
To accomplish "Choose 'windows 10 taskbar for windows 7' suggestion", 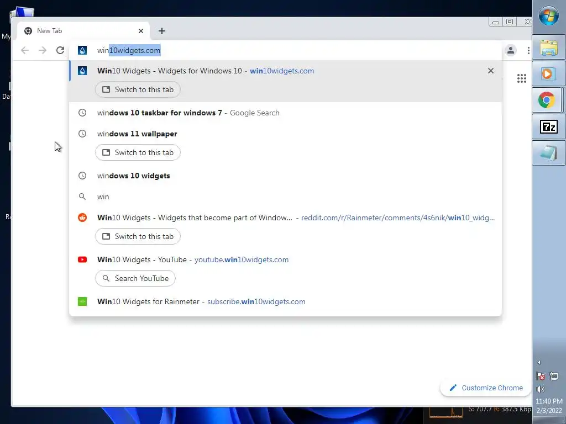I will [285, 113].
